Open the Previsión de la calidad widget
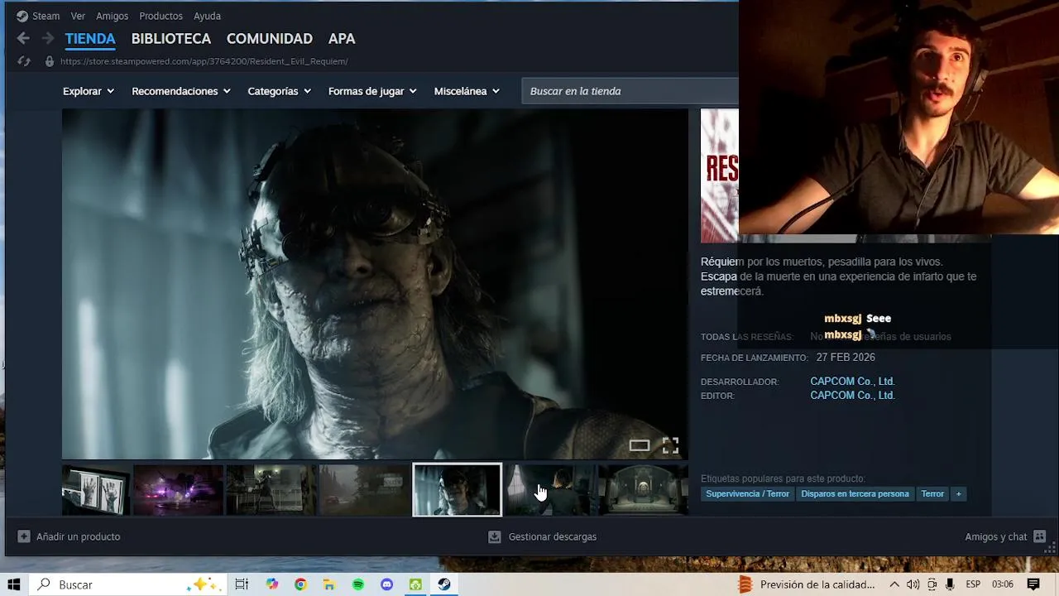 pos(807,584)
